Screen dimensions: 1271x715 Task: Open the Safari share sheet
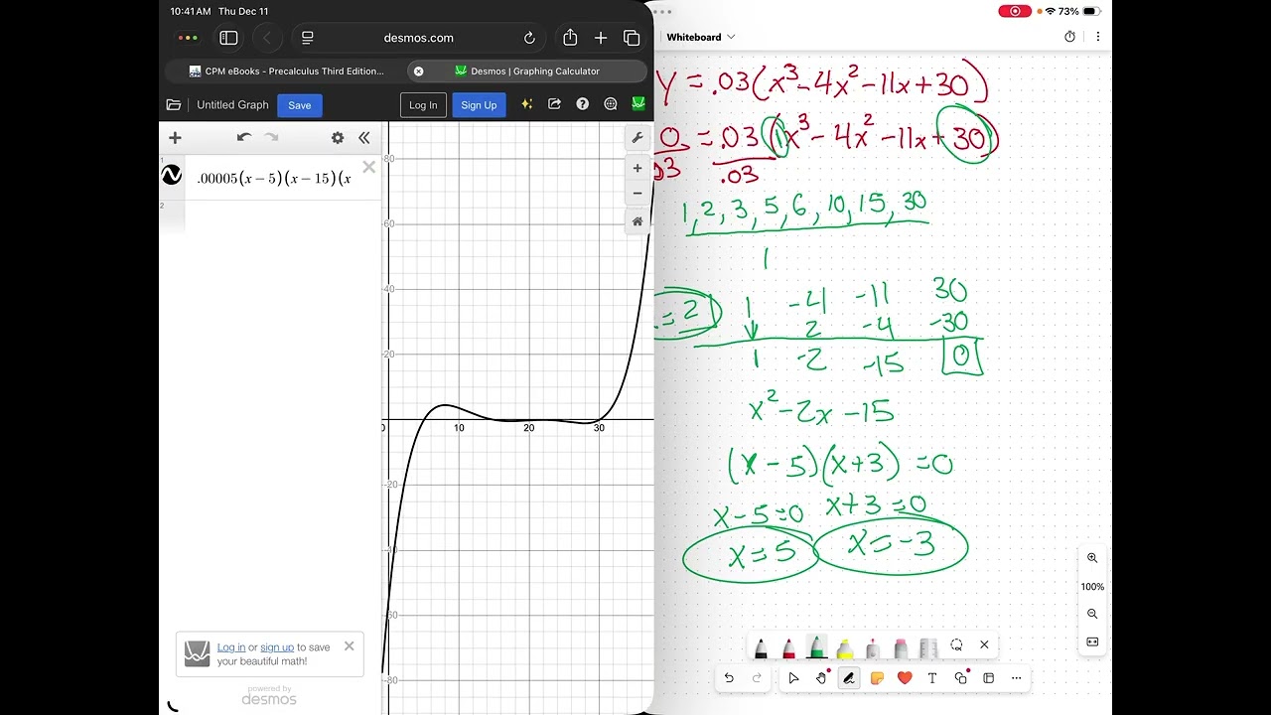pos(570,38)
